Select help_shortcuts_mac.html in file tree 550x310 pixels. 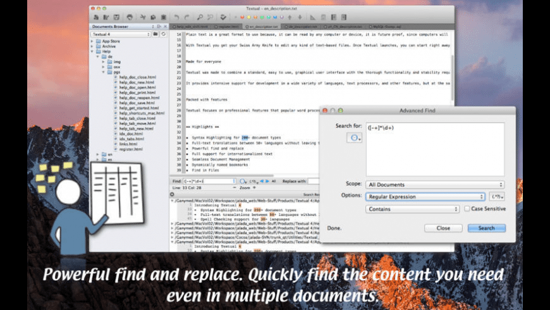[142, 113]
